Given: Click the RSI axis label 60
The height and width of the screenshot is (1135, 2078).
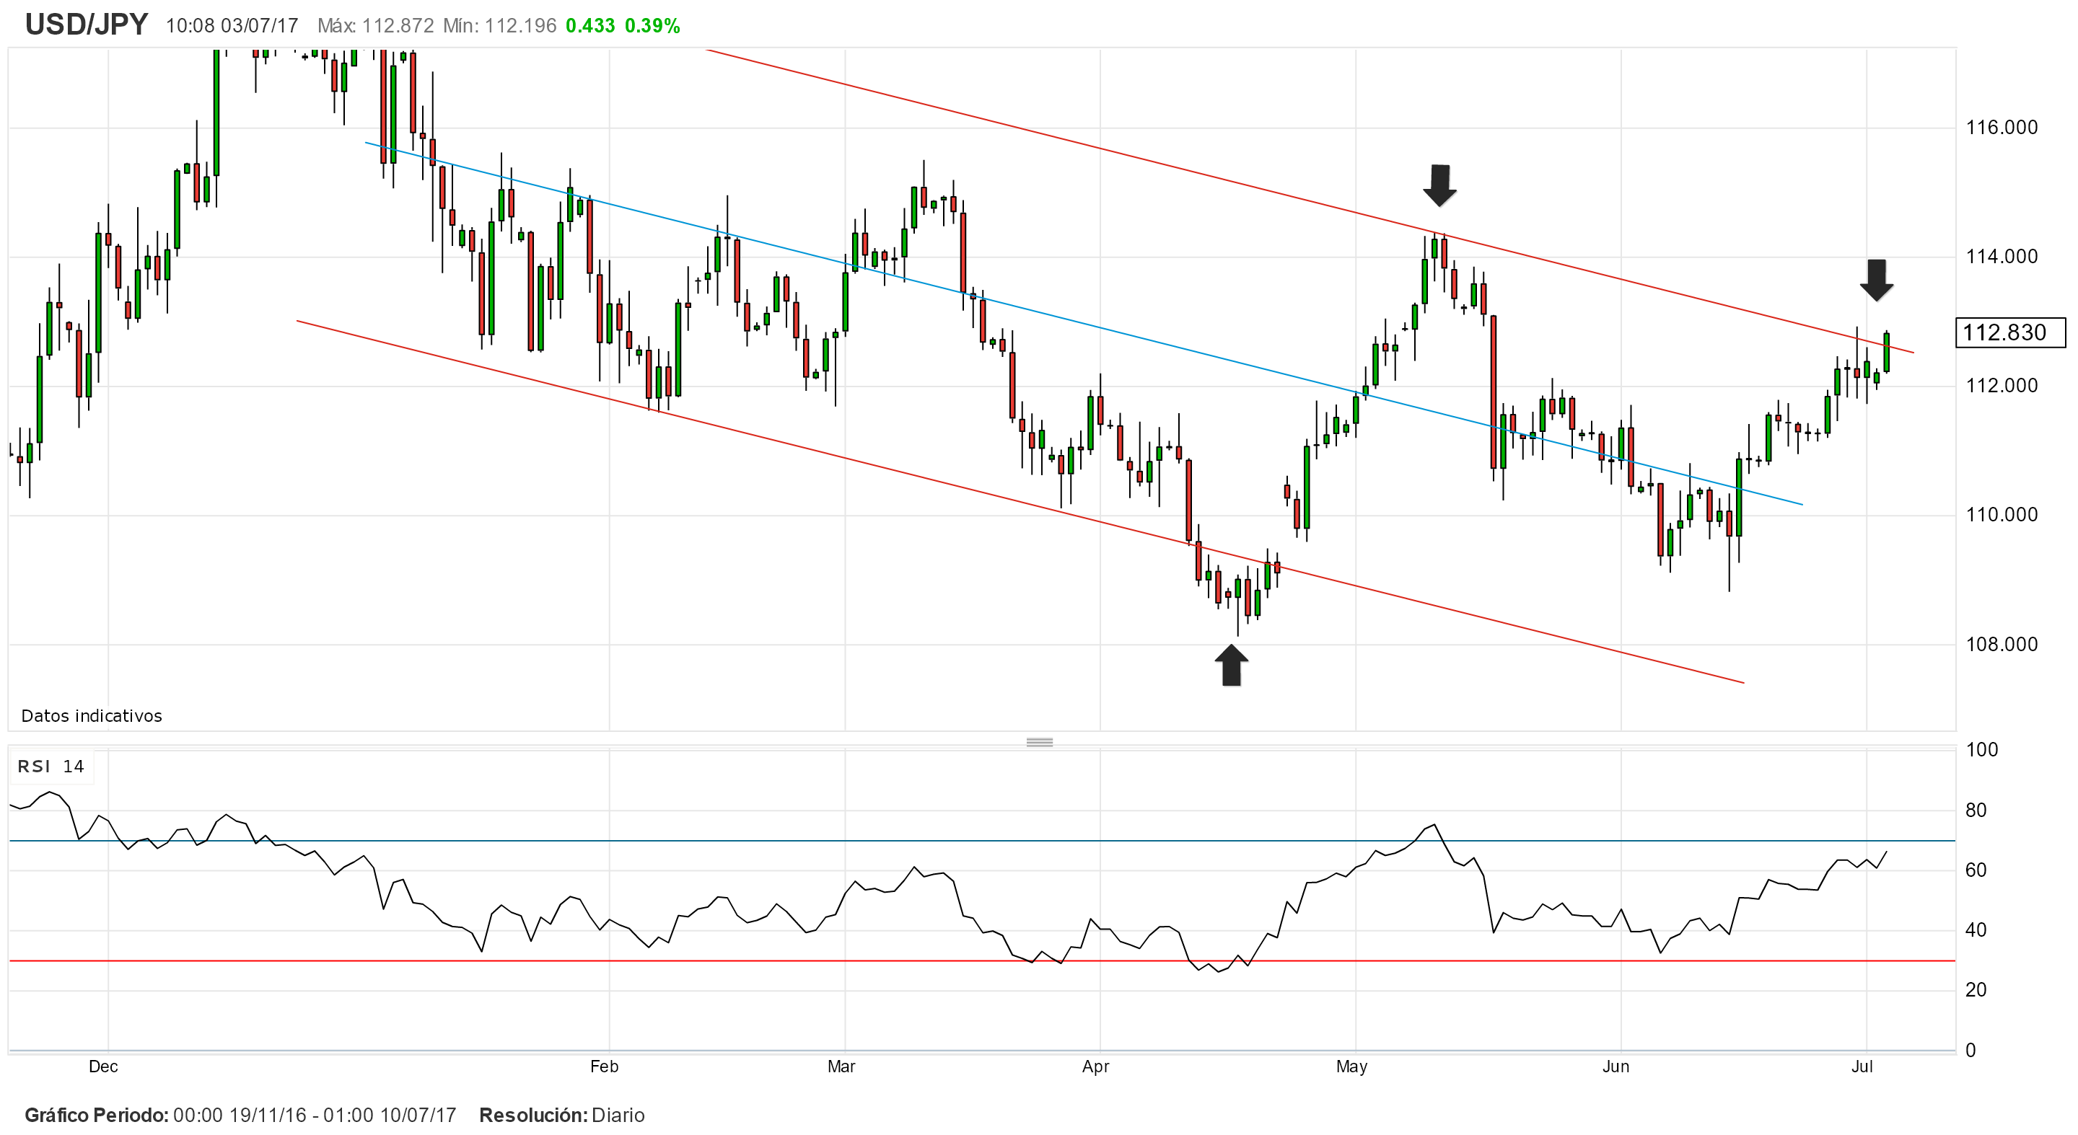Looking at the screenshot, I should [x=1976, y=870].
